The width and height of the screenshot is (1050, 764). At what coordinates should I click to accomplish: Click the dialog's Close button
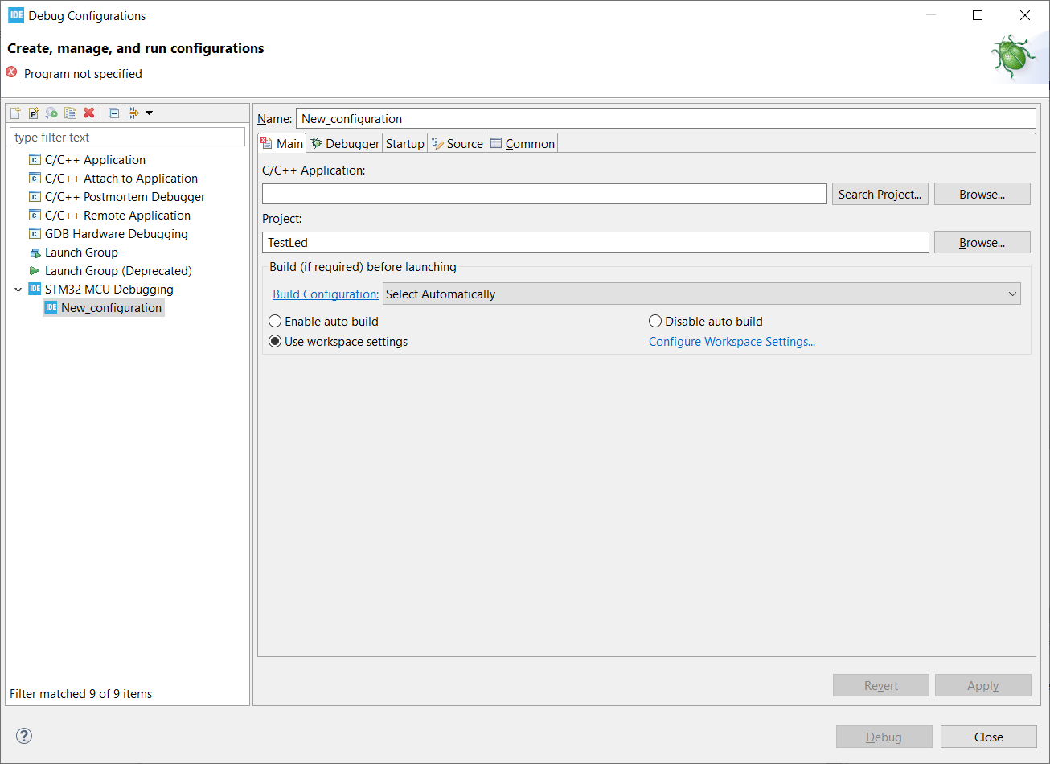(x=989, y=737)
